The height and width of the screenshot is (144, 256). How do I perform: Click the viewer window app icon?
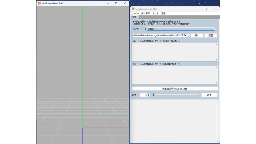pos(39,3)
